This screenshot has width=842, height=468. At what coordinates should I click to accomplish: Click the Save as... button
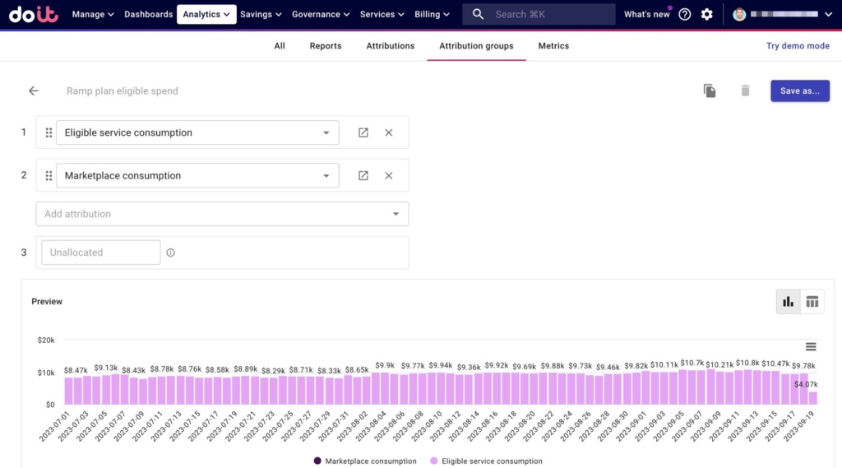(x=799, y=90)
